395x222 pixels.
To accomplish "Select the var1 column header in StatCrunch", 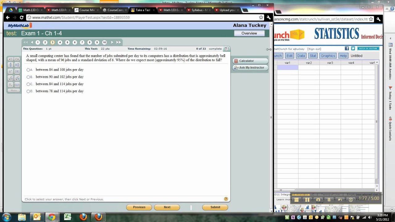I will [287, 63].
